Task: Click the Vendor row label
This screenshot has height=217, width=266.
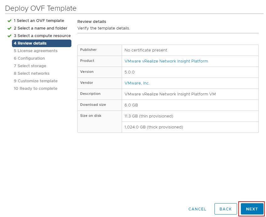Action: pyautogui.click(x=86, y=83)
